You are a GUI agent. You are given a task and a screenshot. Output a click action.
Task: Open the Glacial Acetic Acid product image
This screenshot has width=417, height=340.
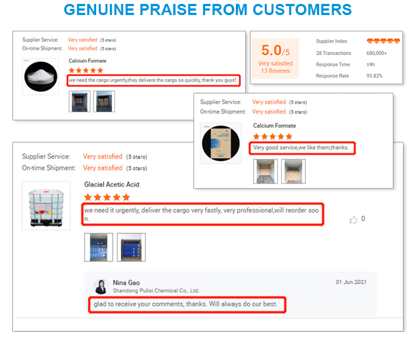click(46, 205)
